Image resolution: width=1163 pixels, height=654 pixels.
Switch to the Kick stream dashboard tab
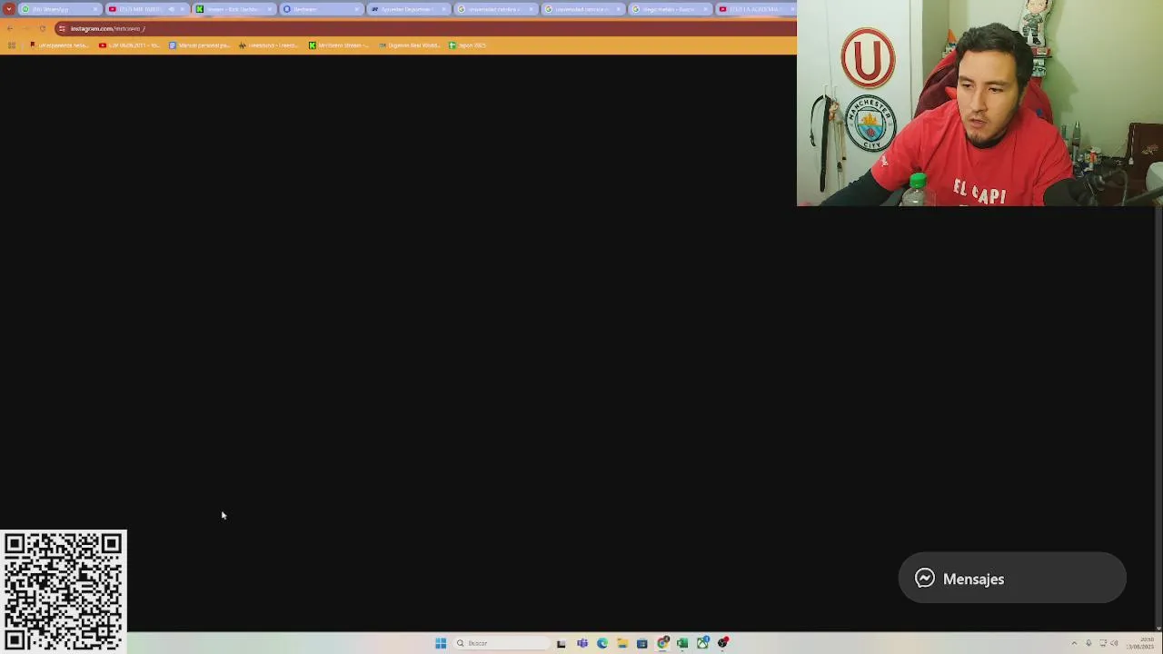click(234, 9)
